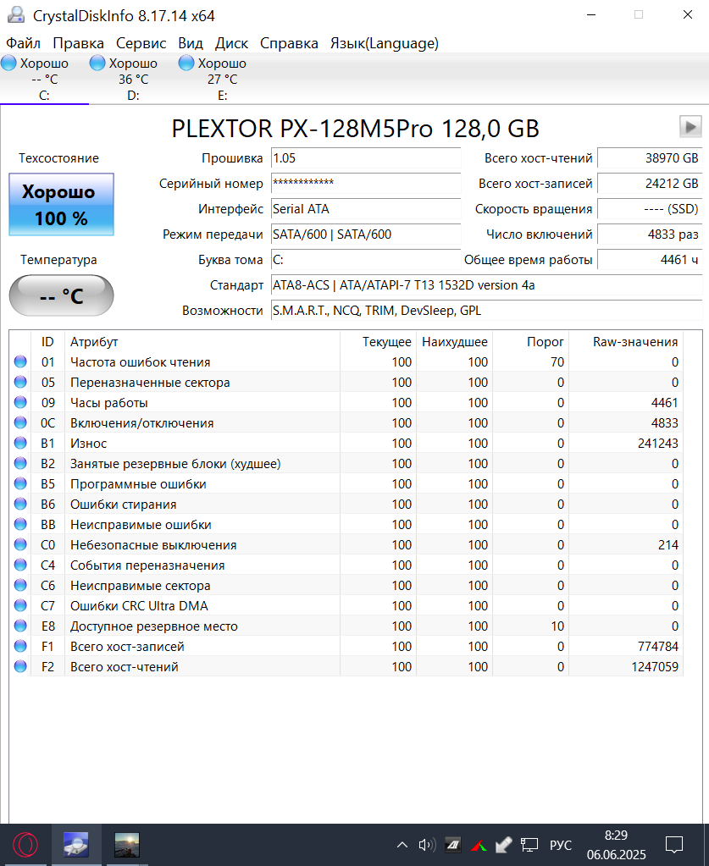Click status icon for Ошибки CRC Ultra DMA
Image resolution: width=709 pixels, height=866 pixels.
pos(20,605)
